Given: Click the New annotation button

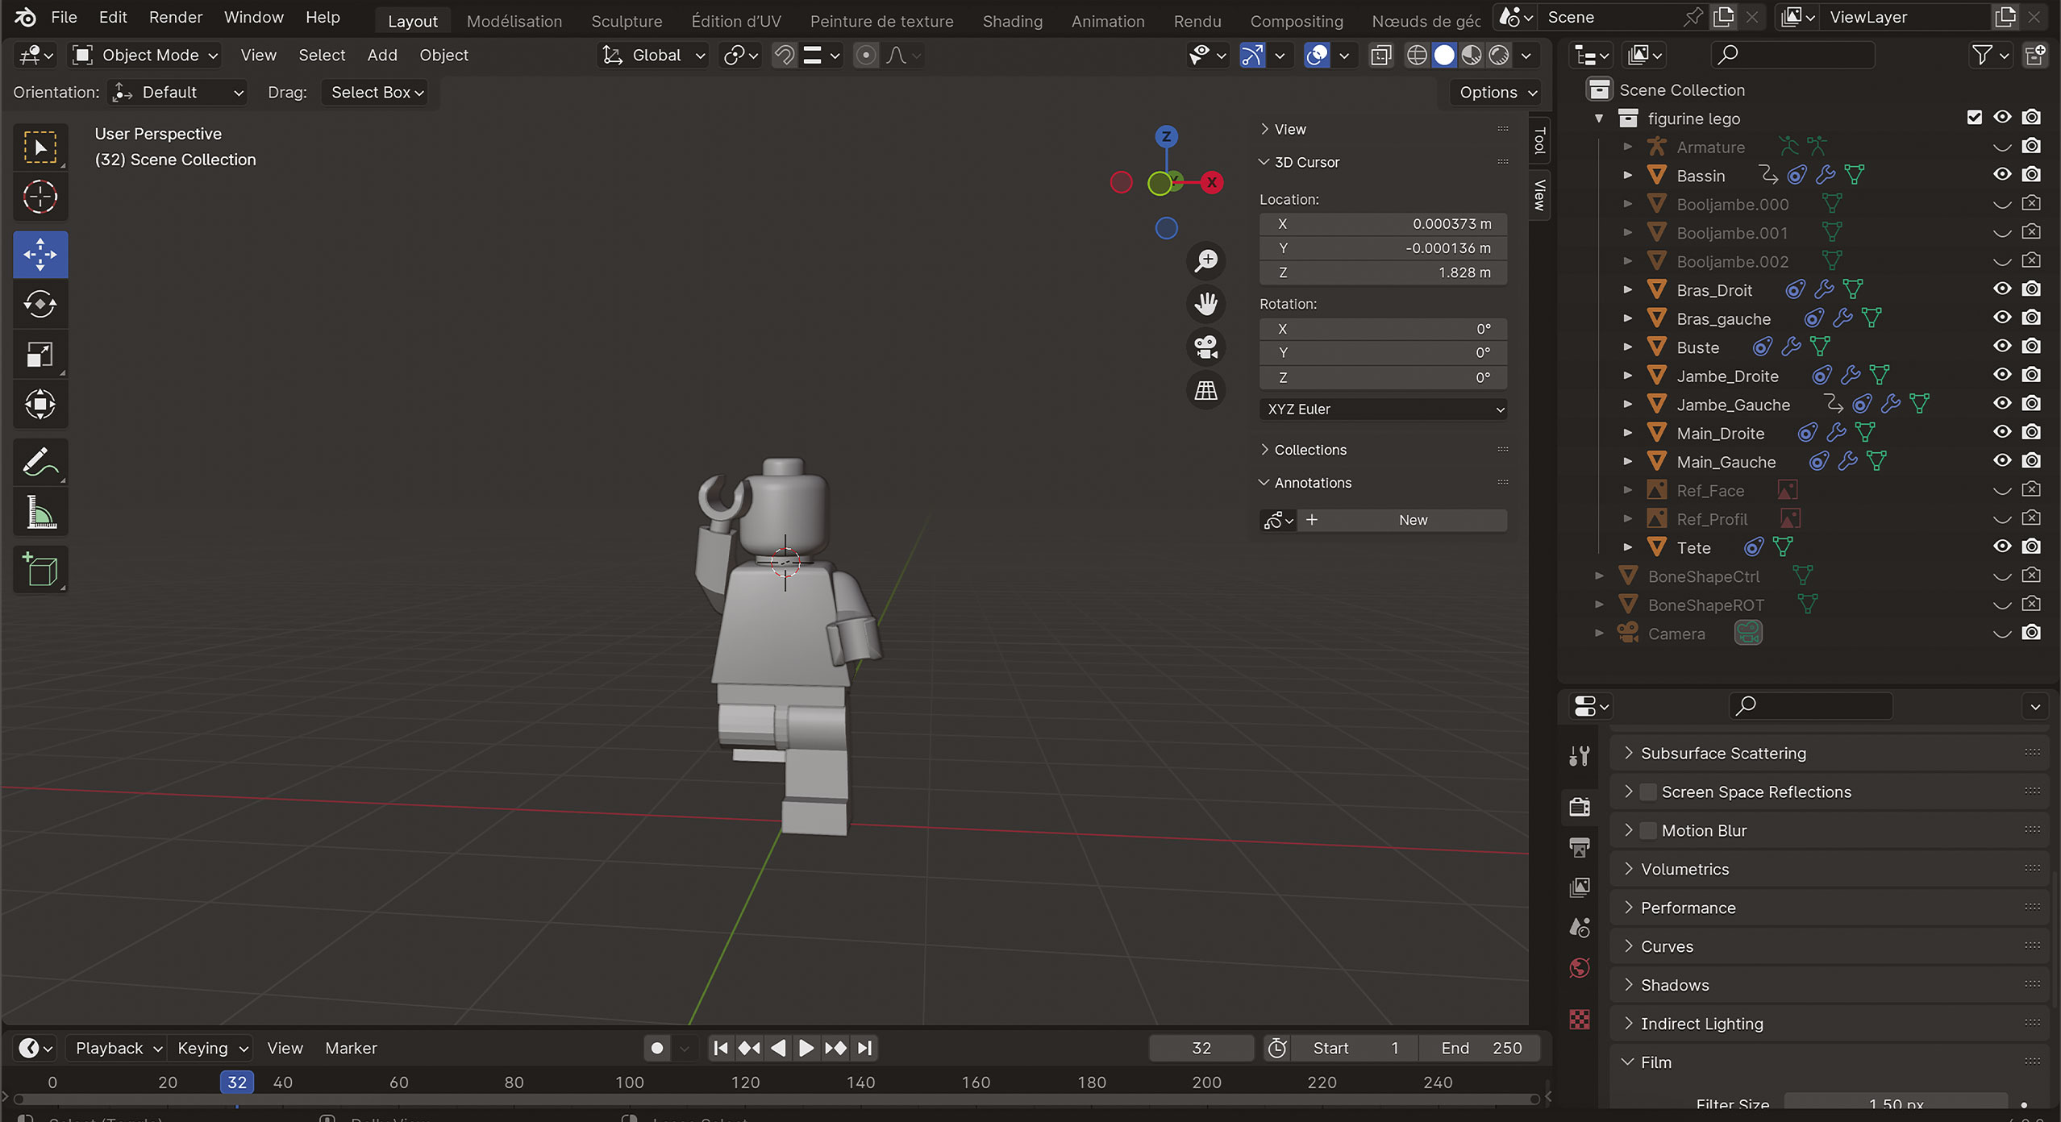Looking at the screenshot, I should tap(1412, 521).
